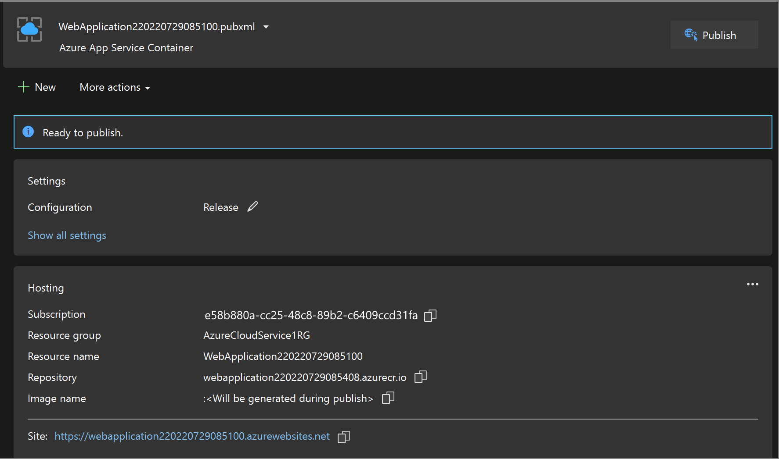This screenshot has height=459, width=779.
Task: Click the Hosting section heading
Action: click(46, 288)
